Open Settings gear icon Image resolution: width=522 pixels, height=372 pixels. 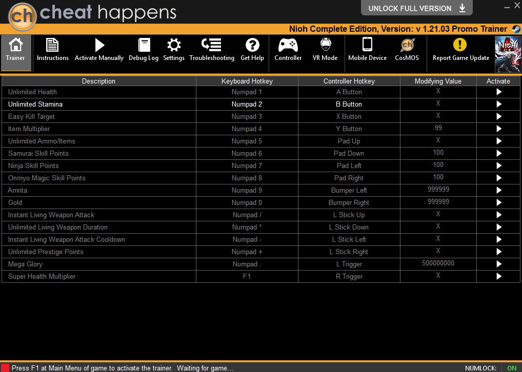pyautogui.click(x=174, y=45)
